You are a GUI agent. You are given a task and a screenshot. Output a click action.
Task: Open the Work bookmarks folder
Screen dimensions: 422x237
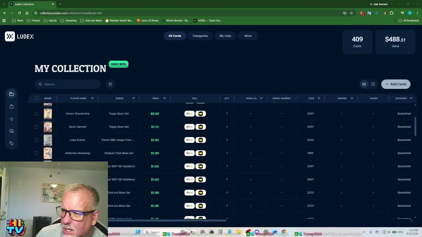click(x=17, y=20)
